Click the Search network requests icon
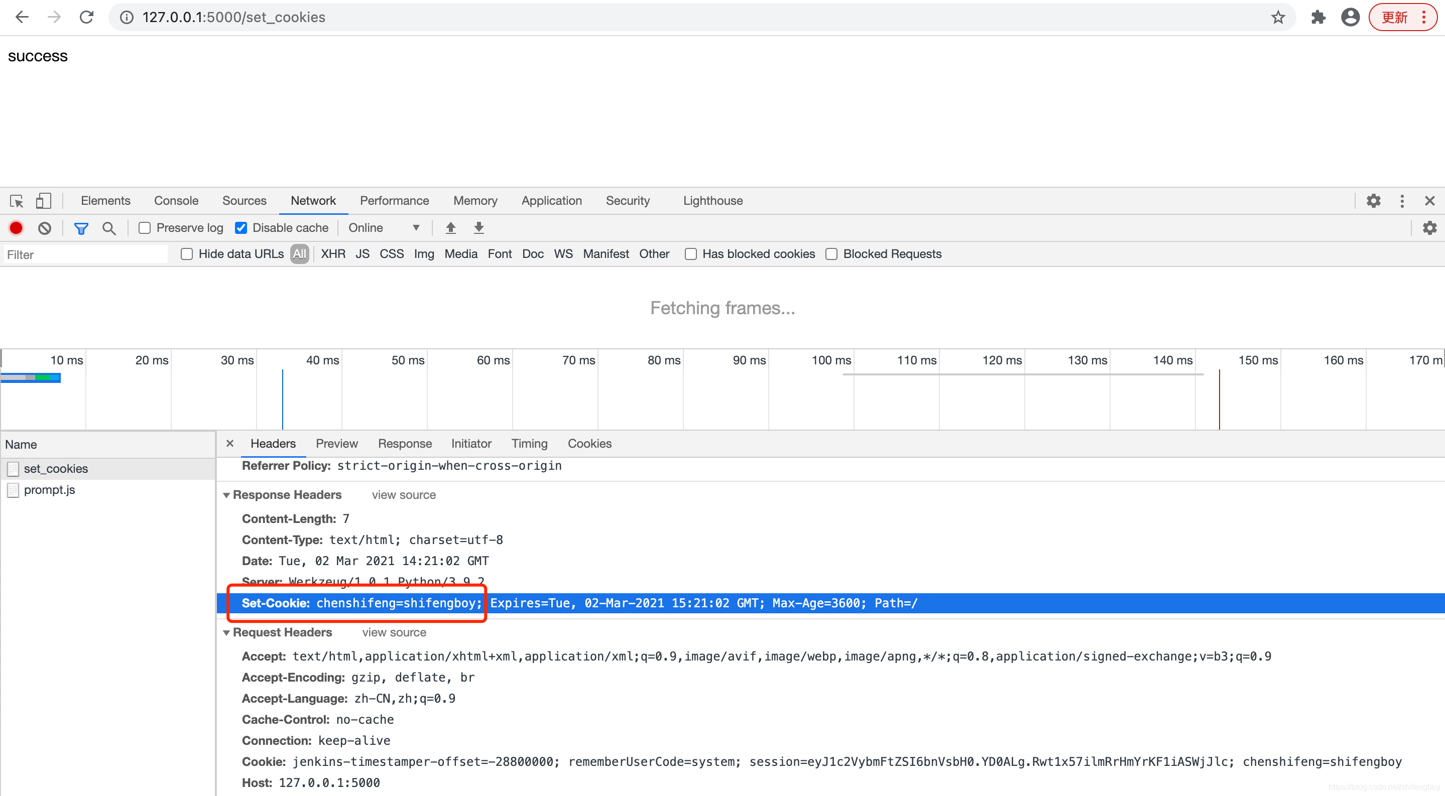This screenshot has width=1445, height=796. (x=110, y=227)
